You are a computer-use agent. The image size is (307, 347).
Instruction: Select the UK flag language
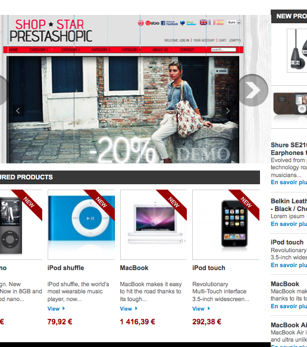(203, 22)
